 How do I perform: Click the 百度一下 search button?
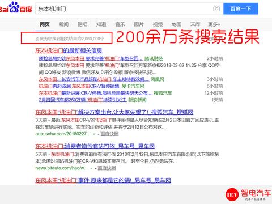[241, 8]
